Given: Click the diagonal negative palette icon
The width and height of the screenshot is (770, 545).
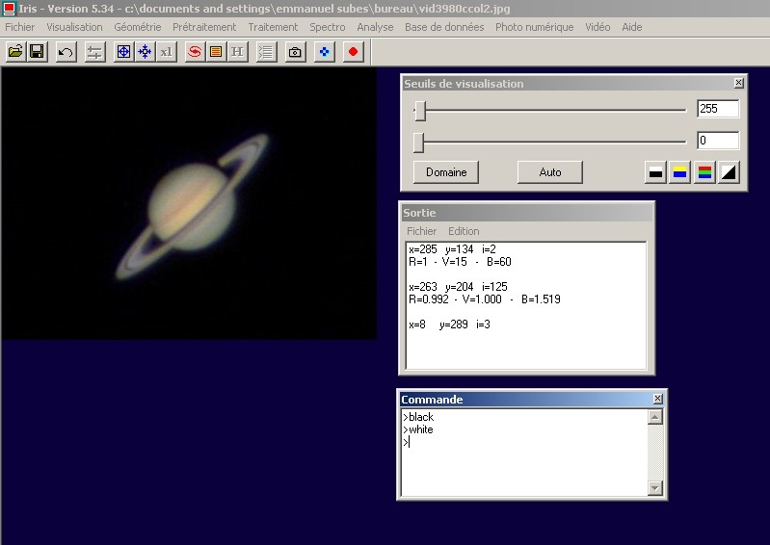Looking at the screenshot, I should [729, 172].
